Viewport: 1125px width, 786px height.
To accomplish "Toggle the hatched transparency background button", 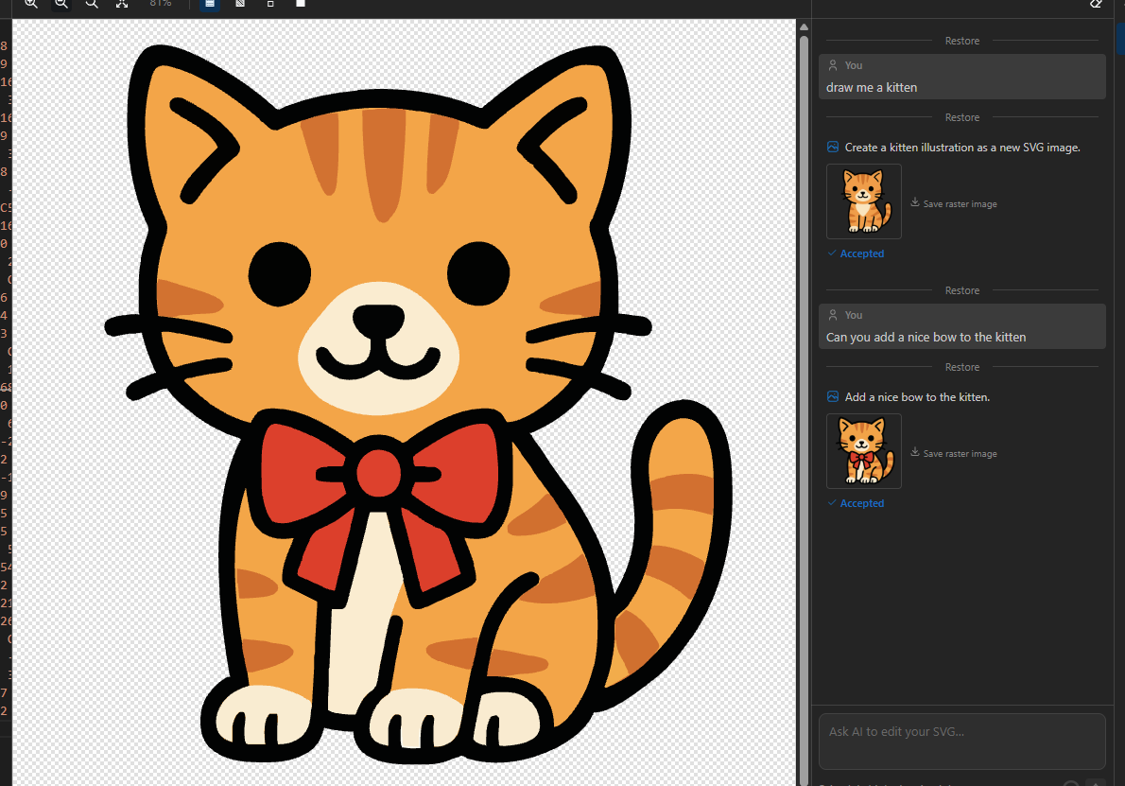I will tap(240, 3).
